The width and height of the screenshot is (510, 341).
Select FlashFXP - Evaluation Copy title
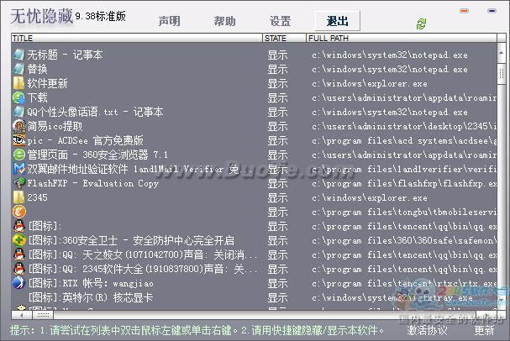coord(93,183)
